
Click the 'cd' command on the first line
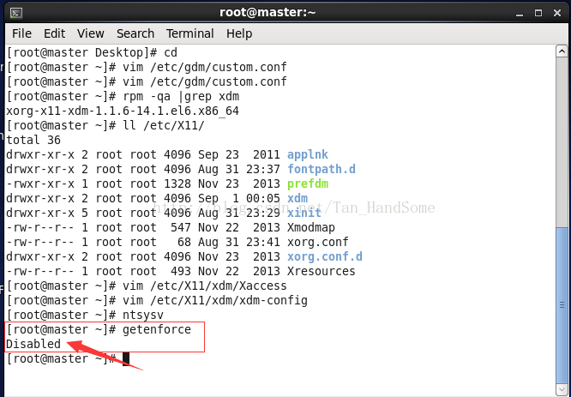[171, 53]
